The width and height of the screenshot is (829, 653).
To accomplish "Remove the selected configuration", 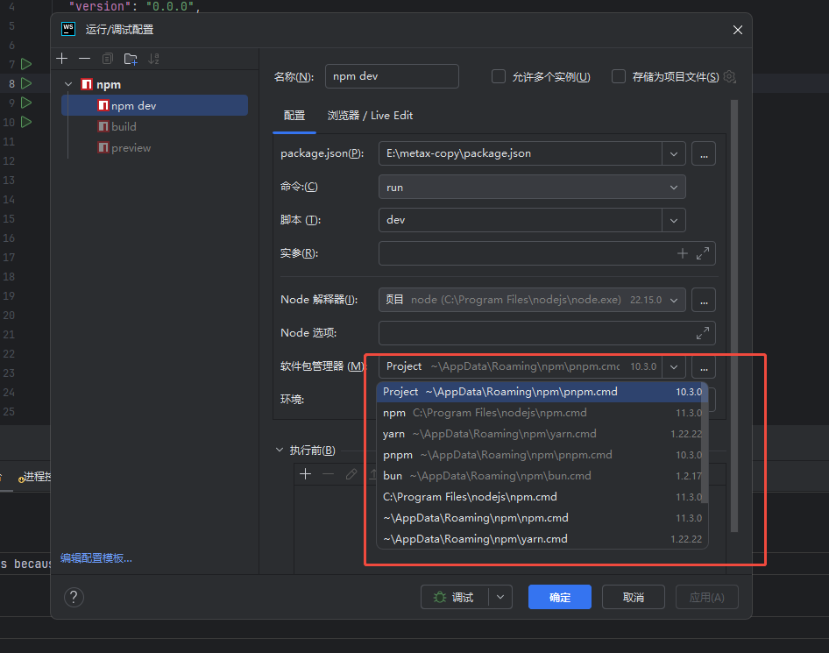I will point(85,59).
